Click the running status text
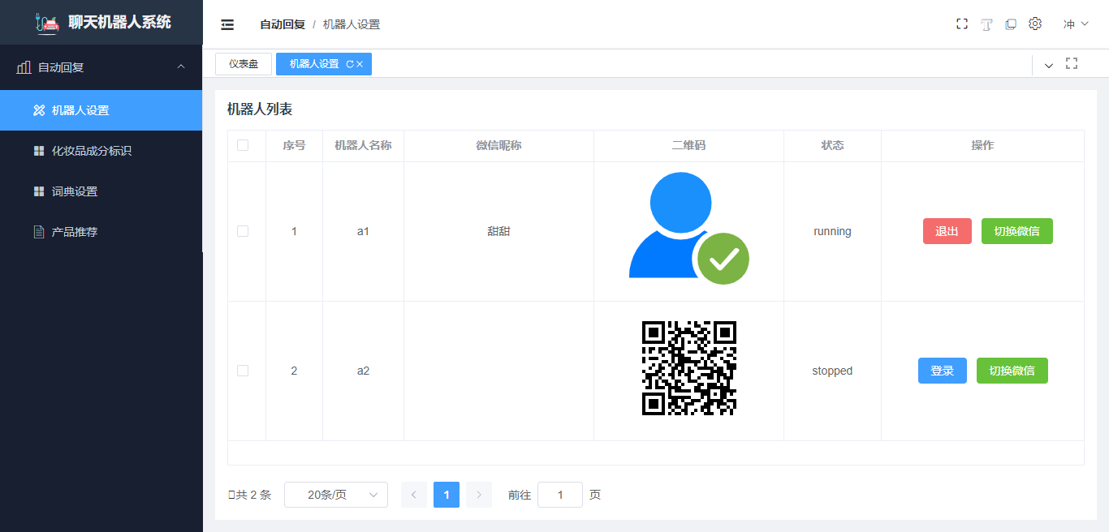This screenshot has height=532, width=1109. pos(832,231)
